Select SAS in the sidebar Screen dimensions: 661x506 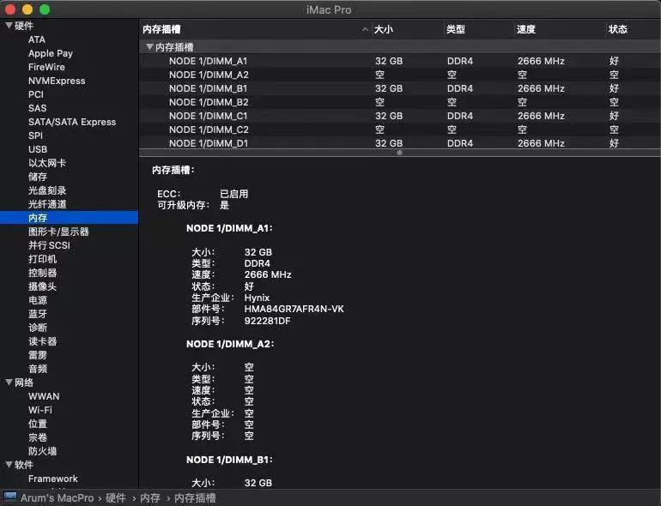click(38, 108)
